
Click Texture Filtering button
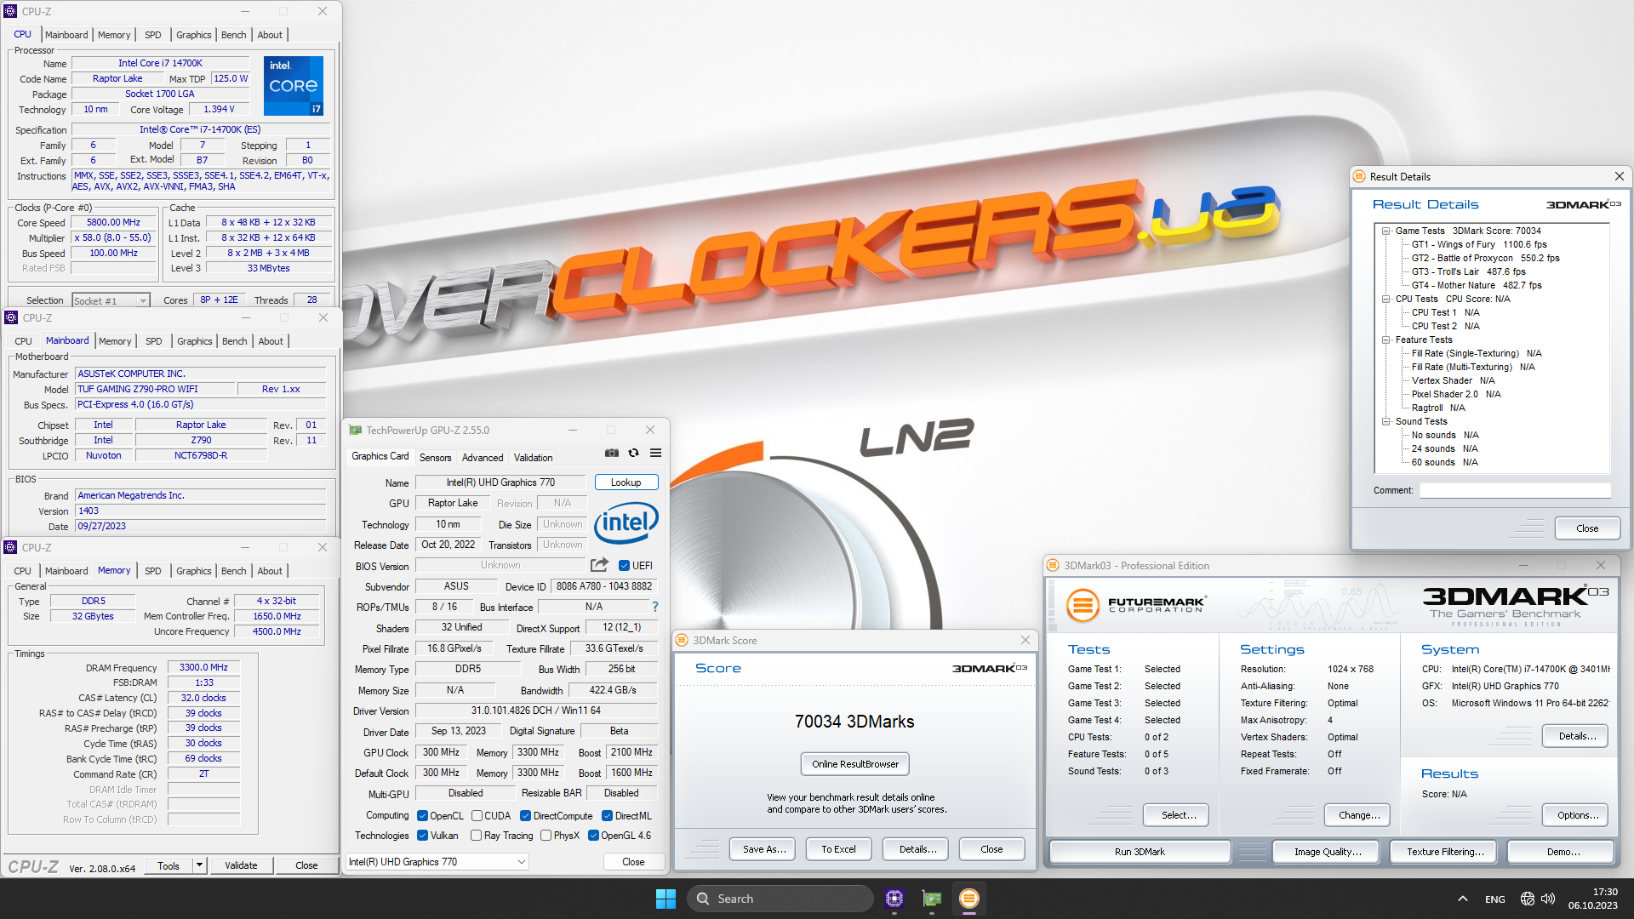(x=1445, y=851)
